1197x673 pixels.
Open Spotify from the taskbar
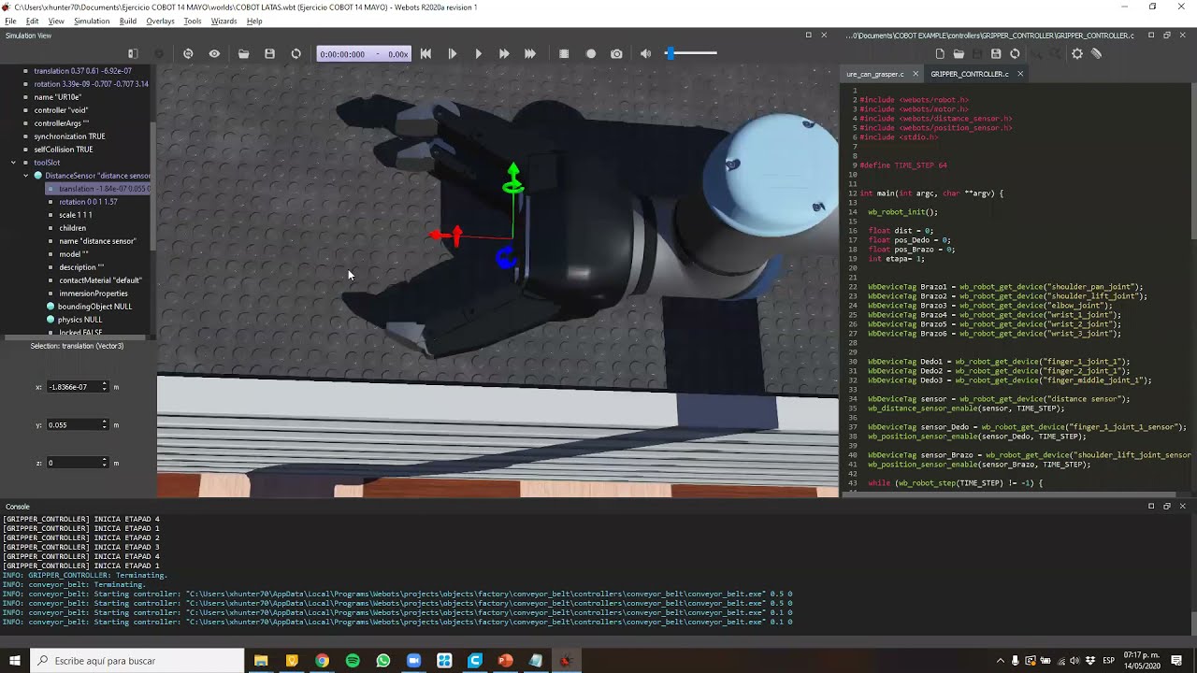pos(353,661)
